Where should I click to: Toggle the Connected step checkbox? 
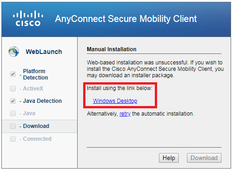coord(13,139)
